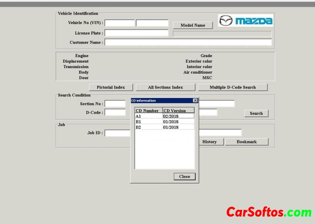Click into the Section No field

tap(115, 104)
